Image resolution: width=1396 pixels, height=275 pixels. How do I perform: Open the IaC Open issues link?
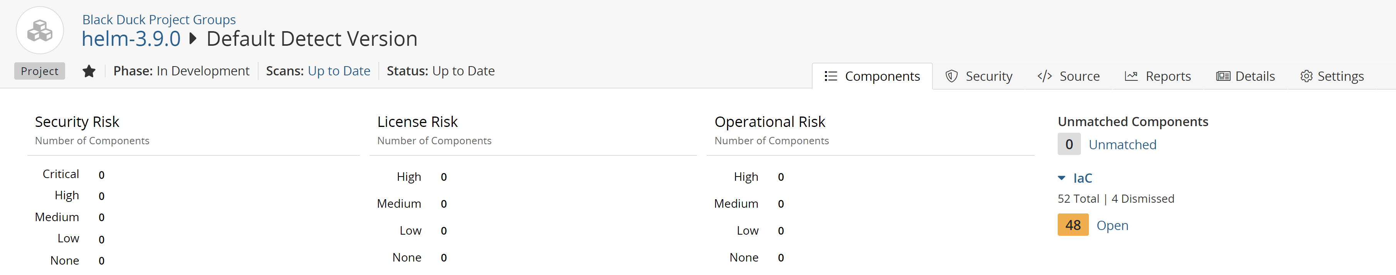[1112, 225]
